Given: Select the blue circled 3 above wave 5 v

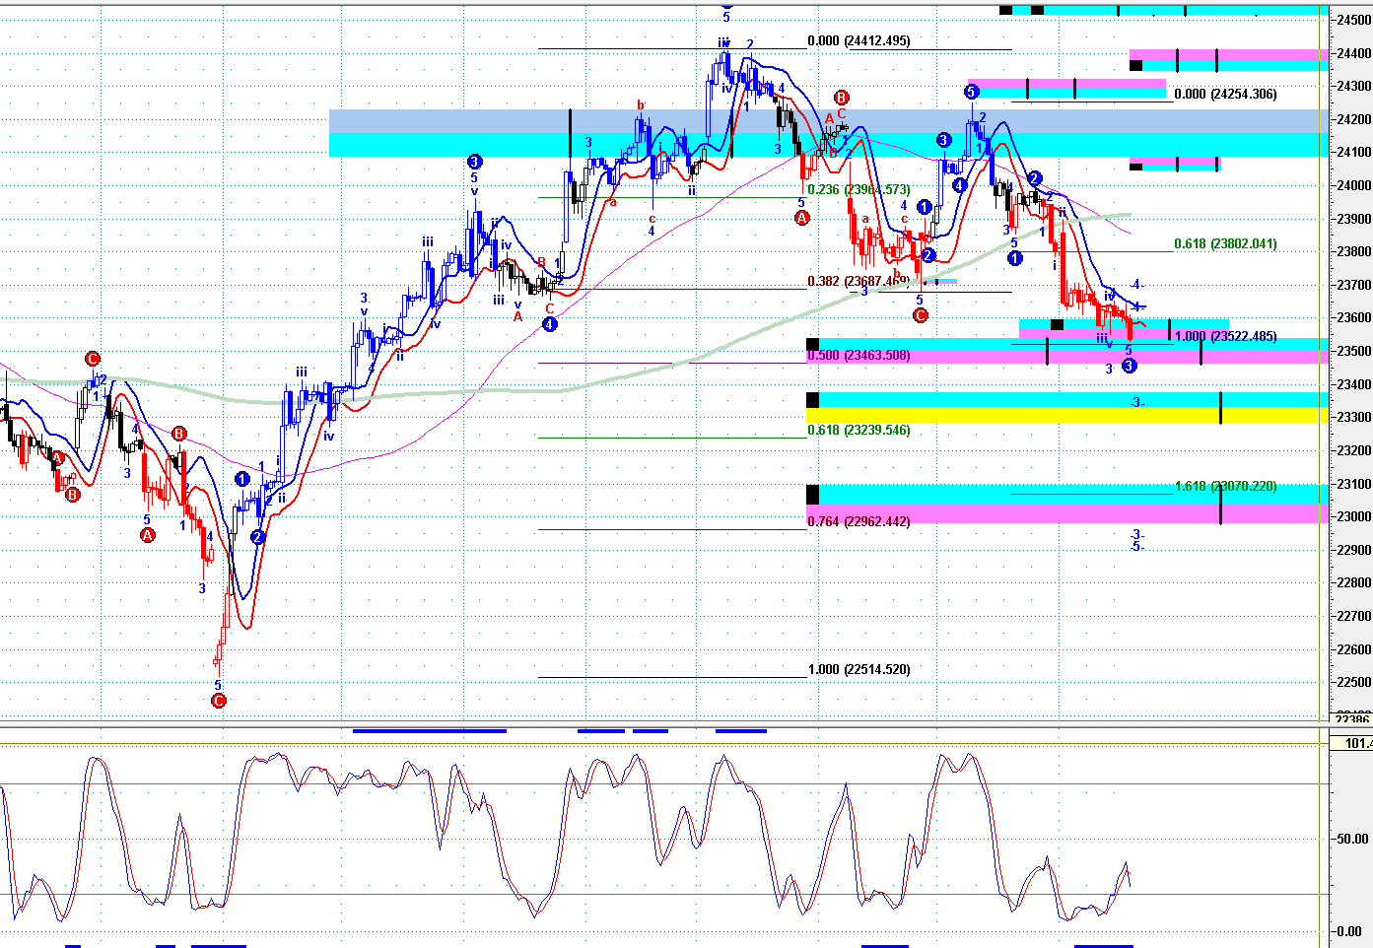Looking at the screenshot, I should [x=474, y=162].
